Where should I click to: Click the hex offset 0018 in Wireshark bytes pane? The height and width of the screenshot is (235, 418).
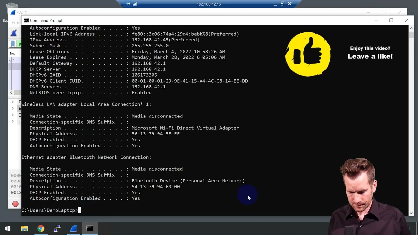click(x=16, y=193)
